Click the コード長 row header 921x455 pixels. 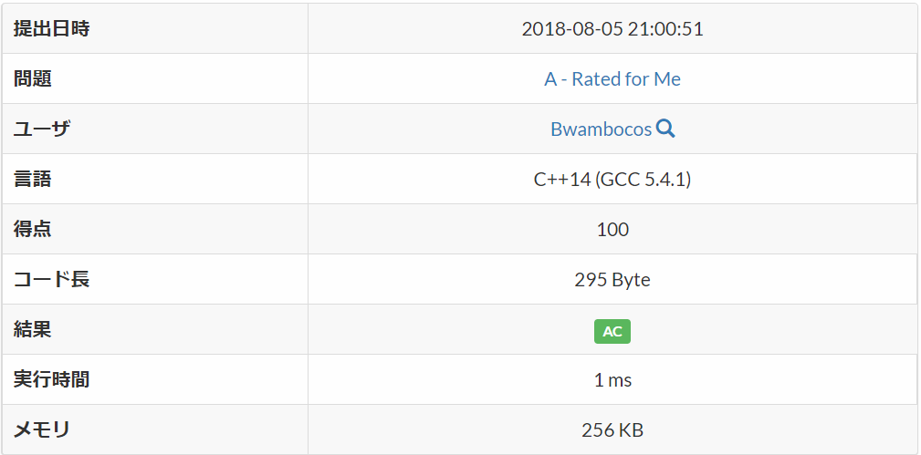click(x=155, y=279)
